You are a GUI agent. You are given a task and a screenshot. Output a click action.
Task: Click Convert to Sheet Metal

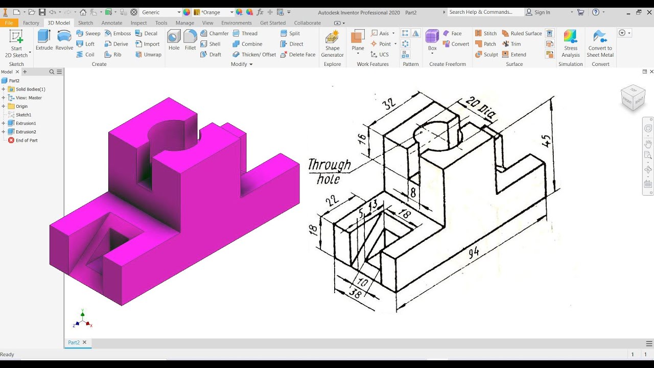pos(600,44)
